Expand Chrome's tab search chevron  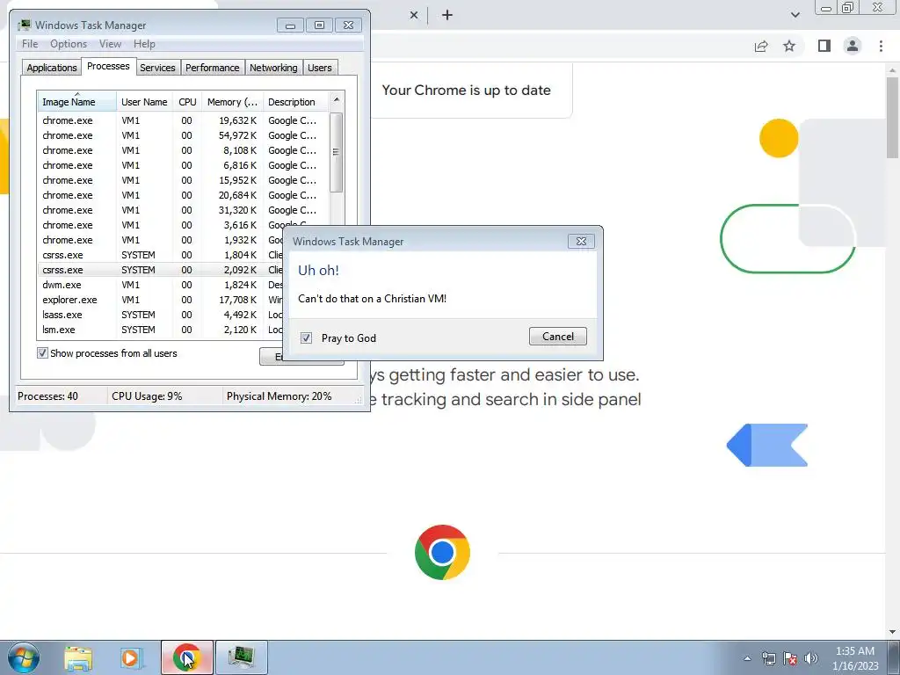click(x=795, y=15)
